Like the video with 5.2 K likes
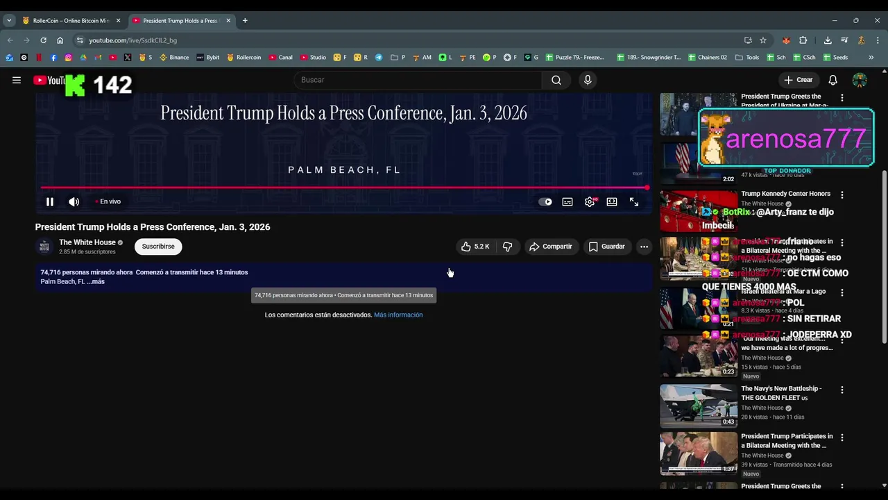Viewport: 888px width, 500px height. [x=475, y=247]
